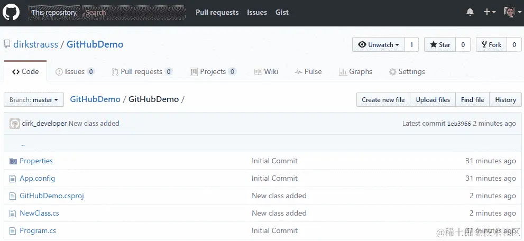This screenshot has width=524, height=241.
Task: Open the GitHubDemo repository title link
Action: coord(95,44)
